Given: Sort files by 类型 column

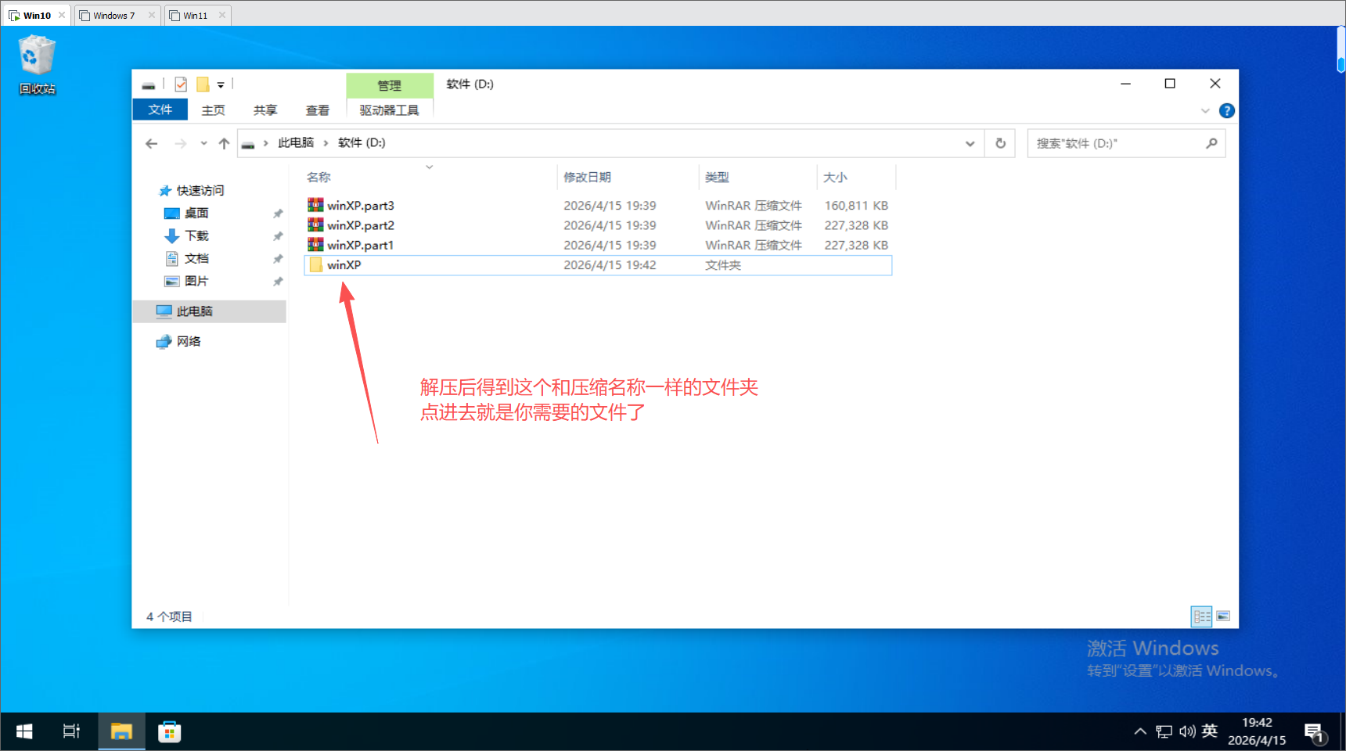Looking at the screenshot, I should click(x=717, y=178).
